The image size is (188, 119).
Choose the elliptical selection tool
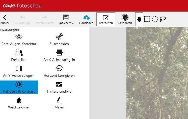[x=155, y=19]
